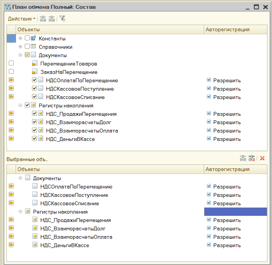Click Документы icon in selected objects list
Viewport: 272px width, 265px height.
27,177
